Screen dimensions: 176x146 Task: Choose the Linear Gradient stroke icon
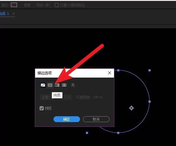[57, 85]
